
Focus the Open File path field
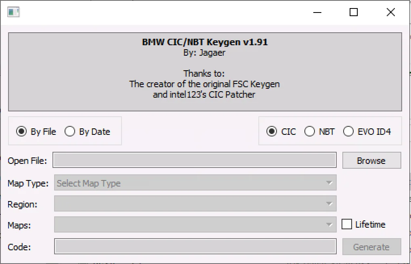pyautogui.click(x=195, y=161)
